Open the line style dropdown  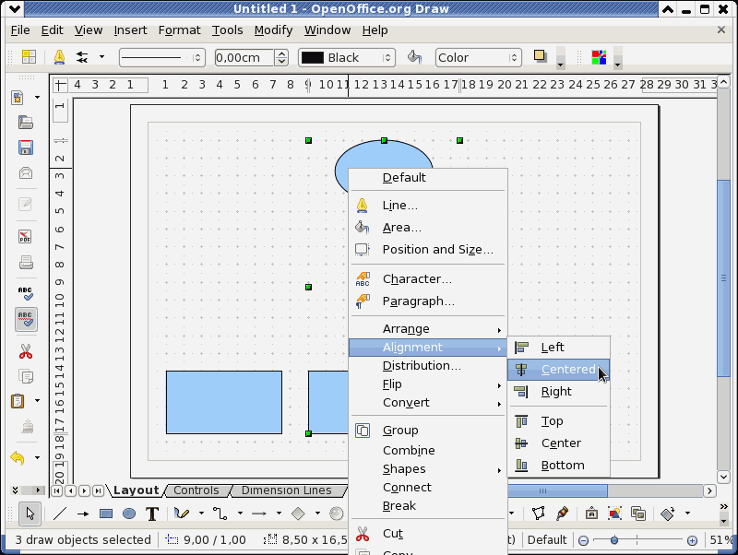pyautogui.click(x=162, y=57)
